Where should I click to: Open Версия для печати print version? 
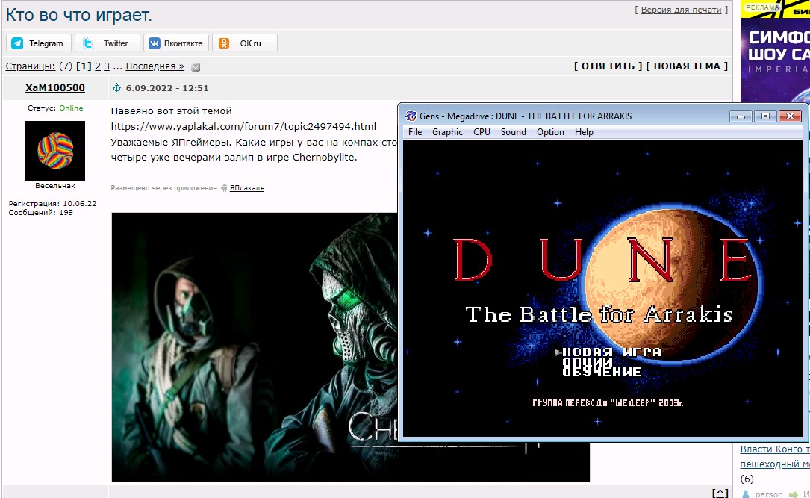pyautogui.click(x=681, y=10)
